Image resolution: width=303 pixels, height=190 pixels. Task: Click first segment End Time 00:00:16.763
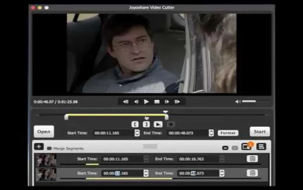(x=198, y=159)
